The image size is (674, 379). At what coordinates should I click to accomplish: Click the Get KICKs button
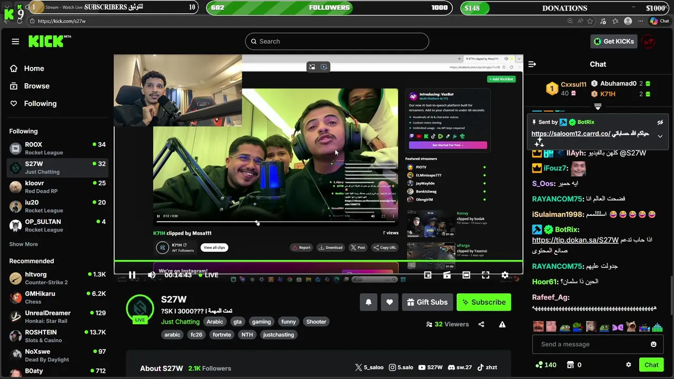click(x=614, y=42)
